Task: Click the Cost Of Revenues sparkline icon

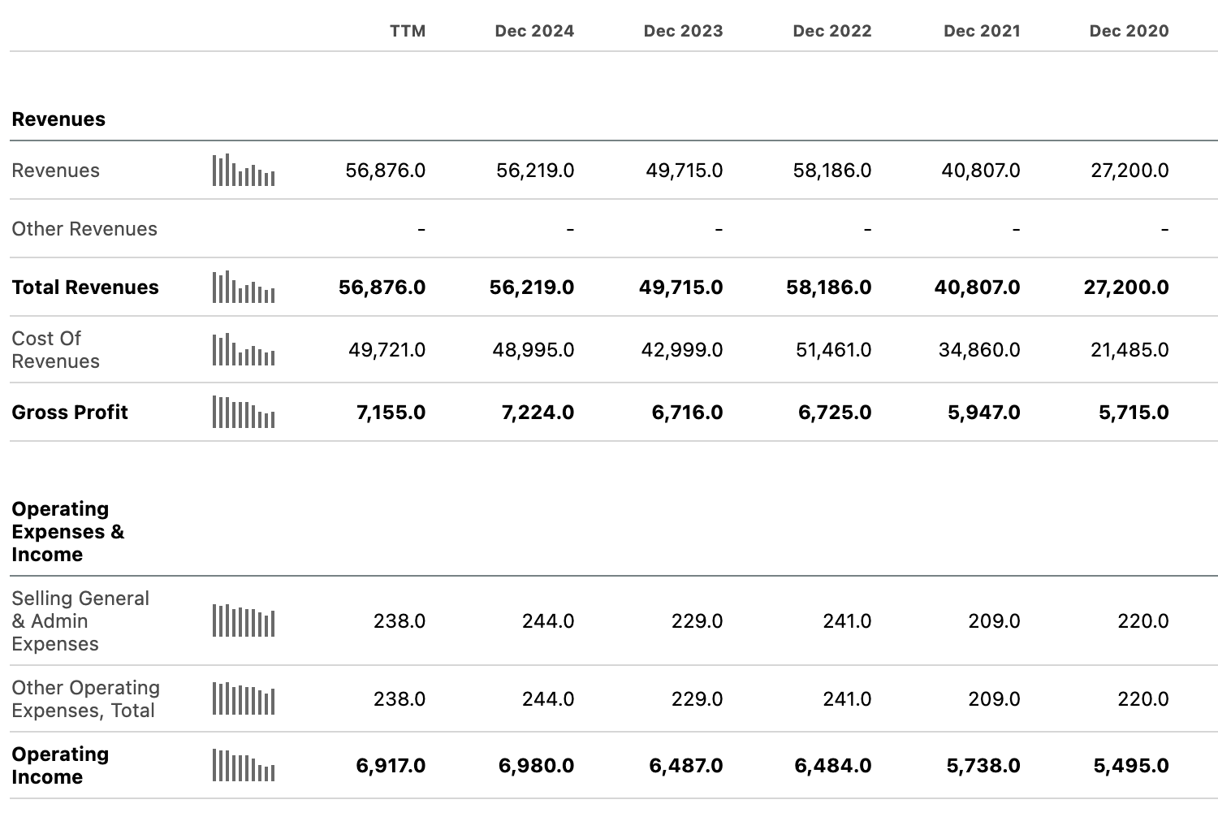Action: (244, 350)
